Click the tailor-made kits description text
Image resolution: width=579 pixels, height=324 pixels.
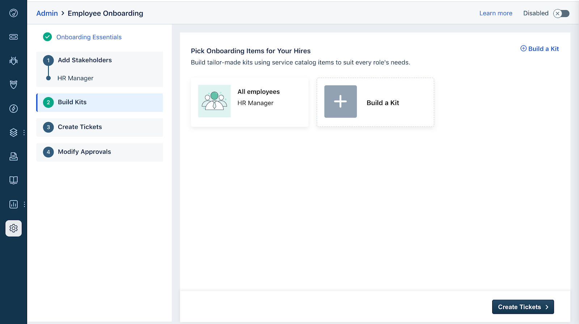(x=300, y=62)
